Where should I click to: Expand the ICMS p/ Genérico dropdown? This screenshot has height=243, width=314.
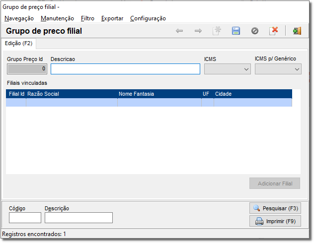click(x=278, y=69)
